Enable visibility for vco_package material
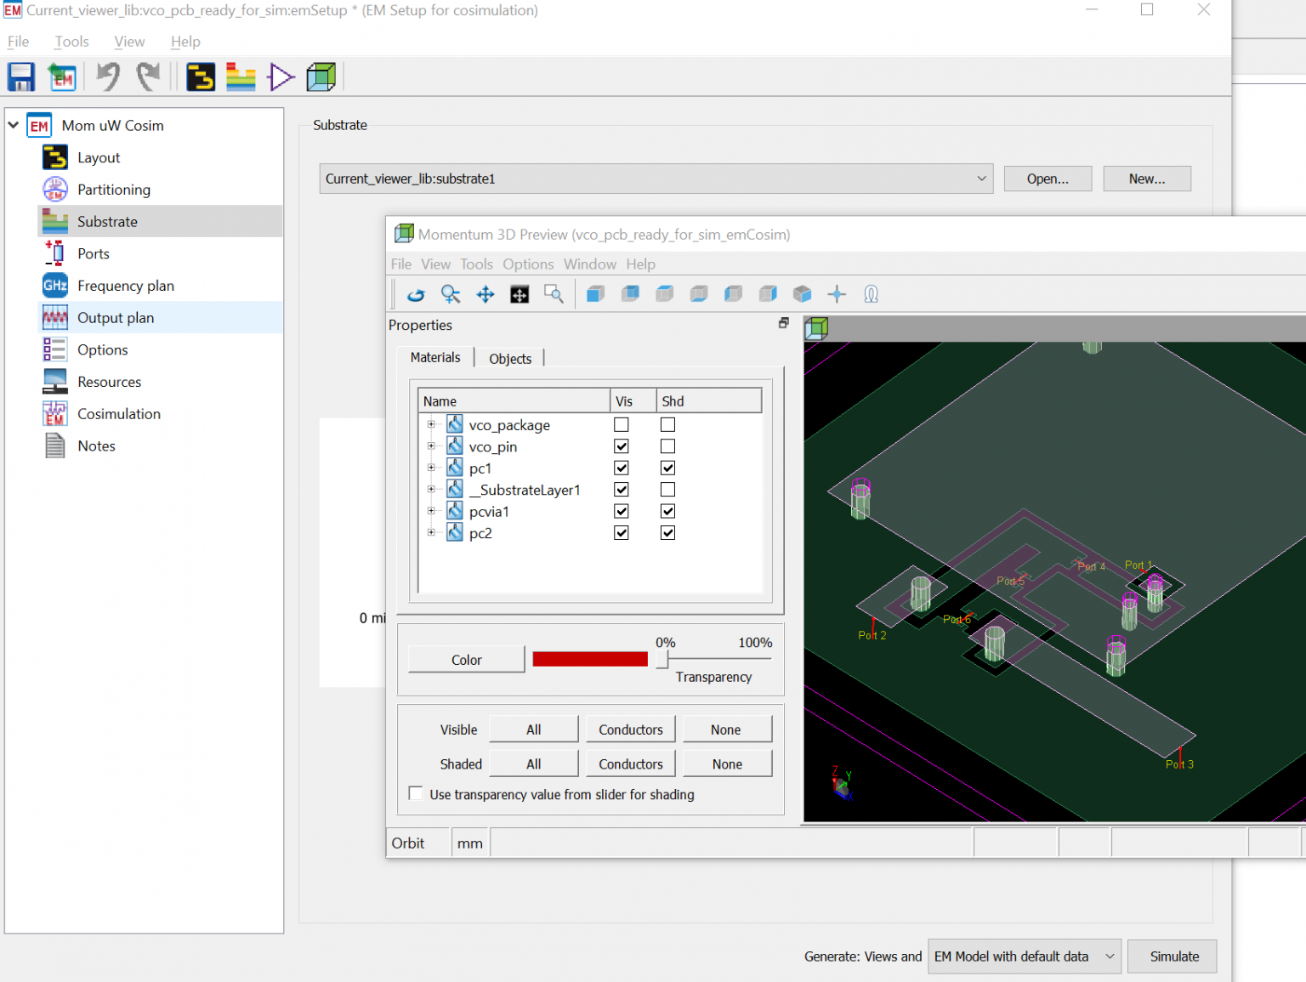 click(622, 423)
